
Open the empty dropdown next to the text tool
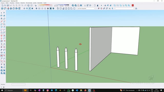pyautogui.click(x=125, y=8)
